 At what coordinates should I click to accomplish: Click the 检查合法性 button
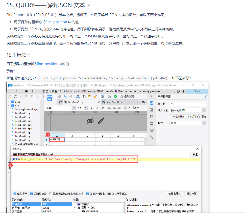tap(175, 194)
